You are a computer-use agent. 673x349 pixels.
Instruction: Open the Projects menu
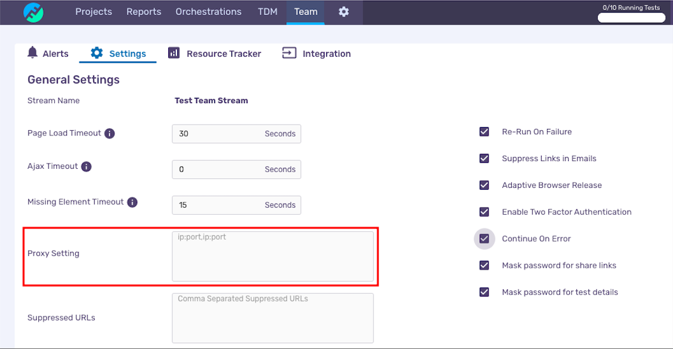(x=94, y=12)
